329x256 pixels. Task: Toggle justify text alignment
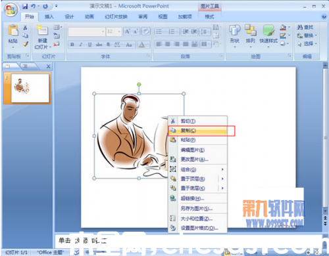click(186, 44)
